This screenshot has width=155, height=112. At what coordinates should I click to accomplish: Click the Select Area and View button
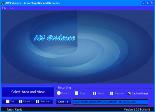[x=28, y=92]
